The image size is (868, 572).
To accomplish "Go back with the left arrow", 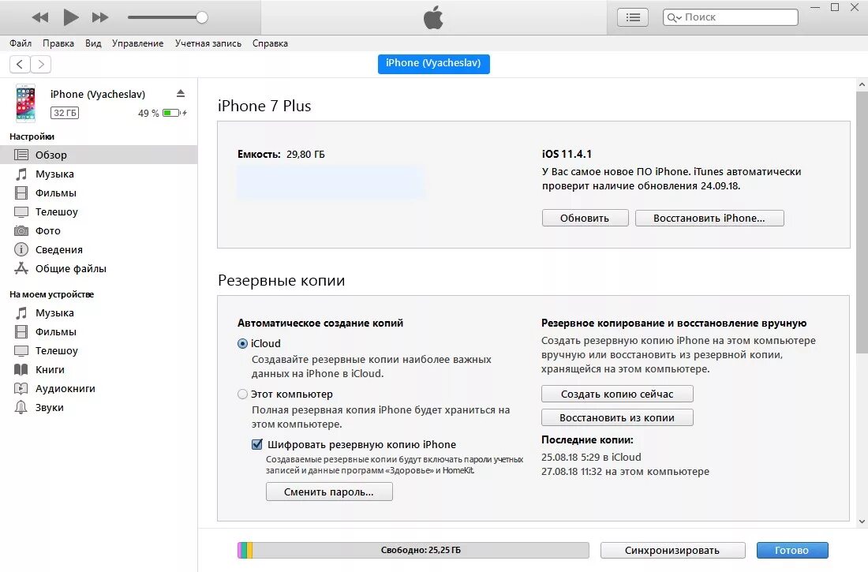I will [x=20, y=64].
